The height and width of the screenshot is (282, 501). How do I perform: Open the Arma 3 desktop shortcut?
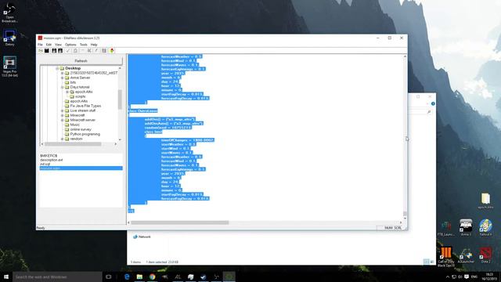point(466,228)
